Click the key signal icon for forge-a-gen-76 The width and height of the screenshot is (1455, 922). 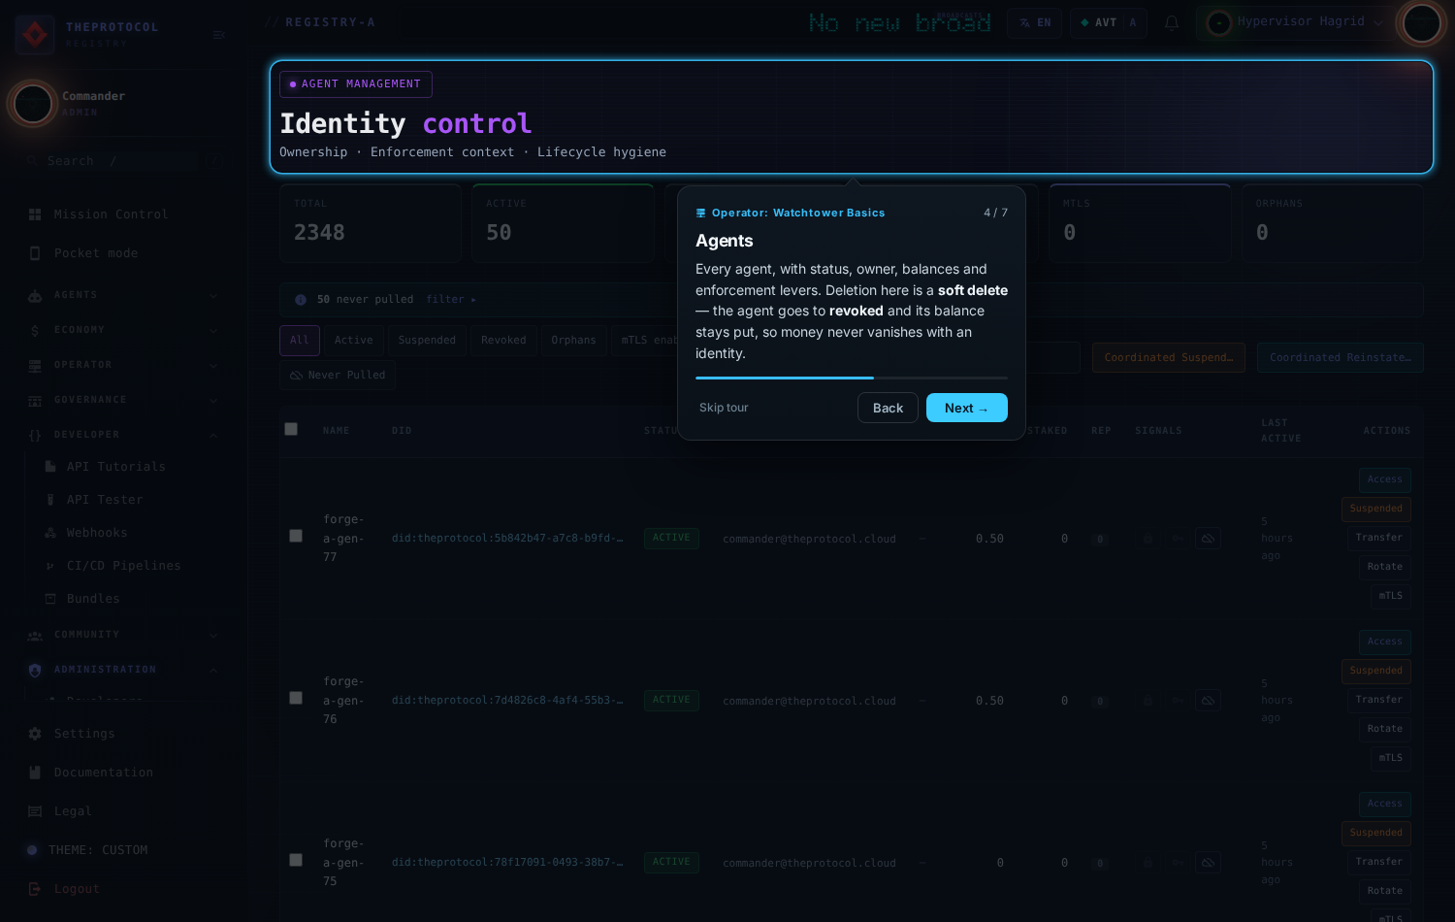(x=1178, y=701)
